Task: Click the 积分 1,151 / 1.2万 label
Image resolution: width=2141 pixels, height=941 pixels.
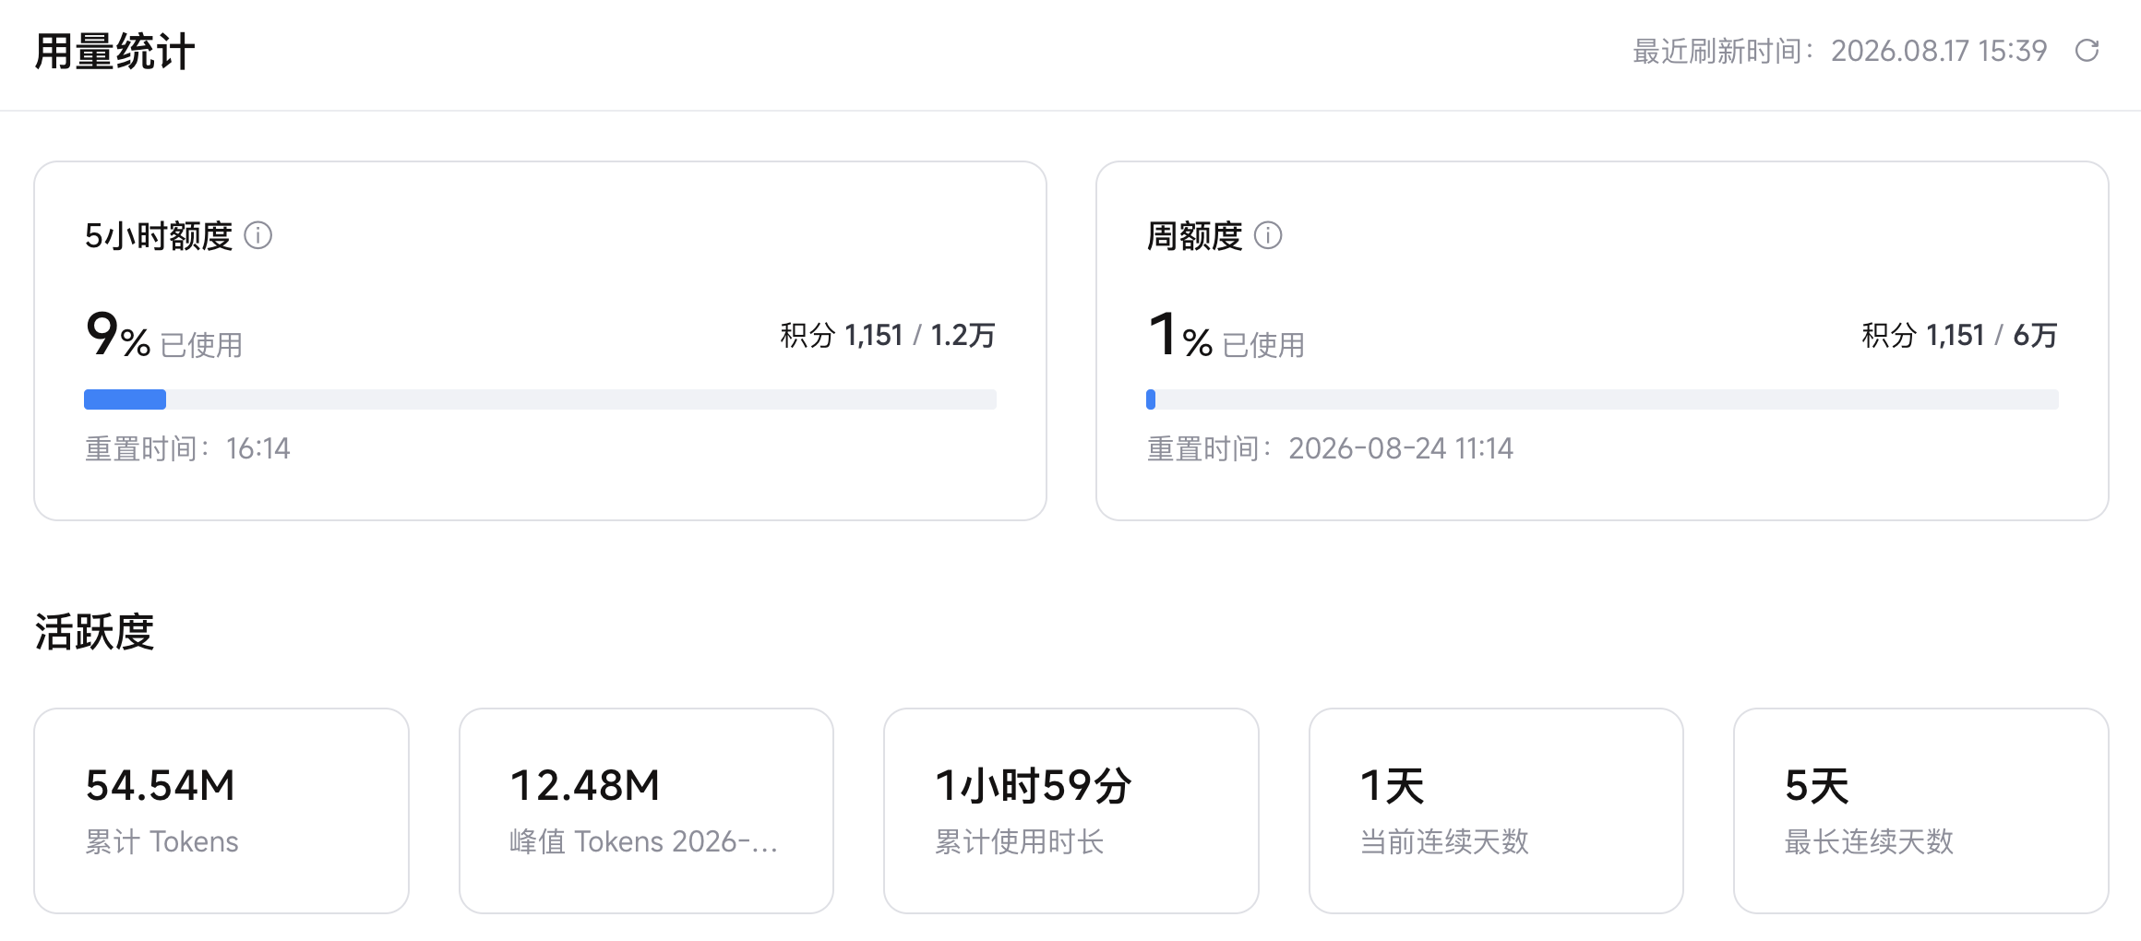Action: 888,335
